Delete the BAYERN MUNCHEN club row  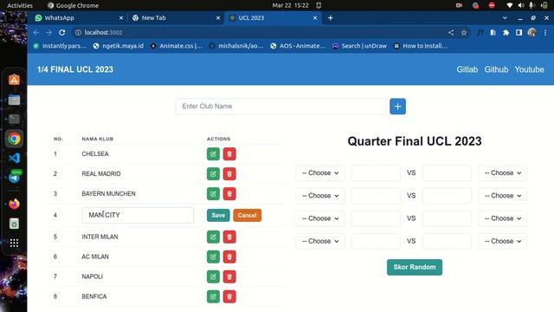tap(229, 194)
